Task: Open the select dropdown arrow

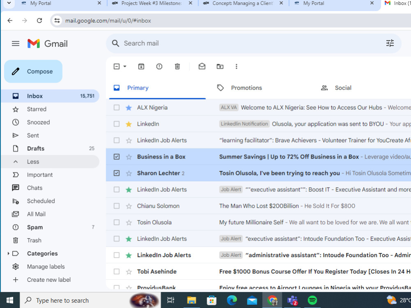Action: (x=125, y=67)
